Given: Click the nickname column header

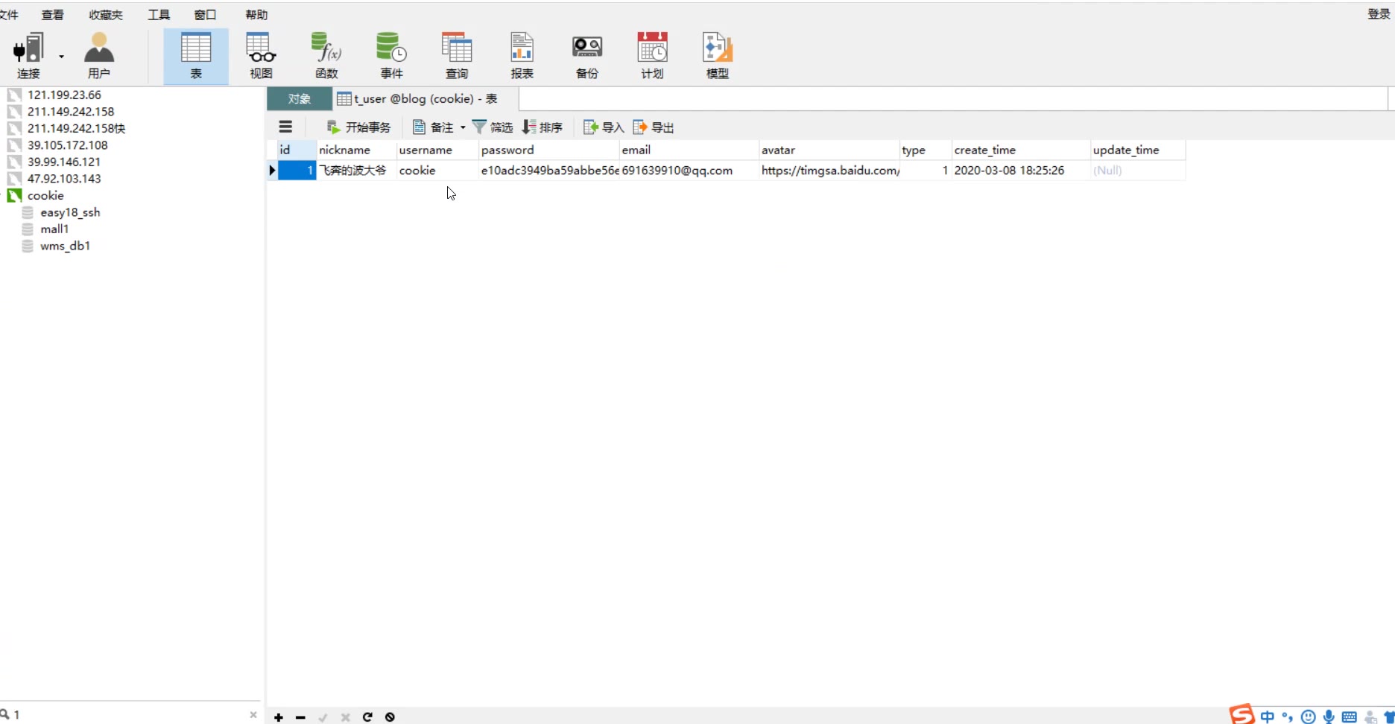Looking at the screenshot, I should pyautogui.click(x=356, y=150).
